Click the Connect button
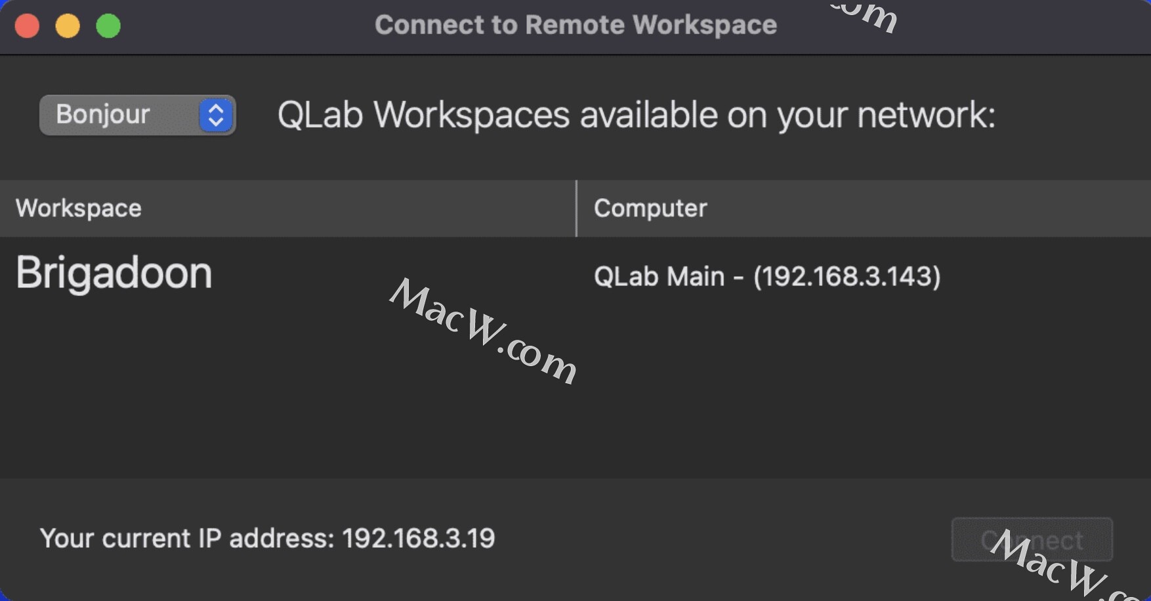The height and width of the screenshot is (601, 1151). [1032, 540]
